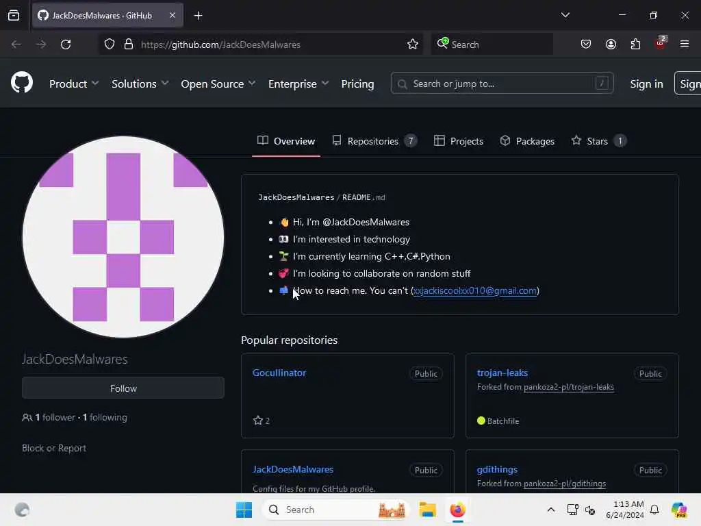Show hidden system tray icons
Screen dimensions: 701x526
point(551,510)
